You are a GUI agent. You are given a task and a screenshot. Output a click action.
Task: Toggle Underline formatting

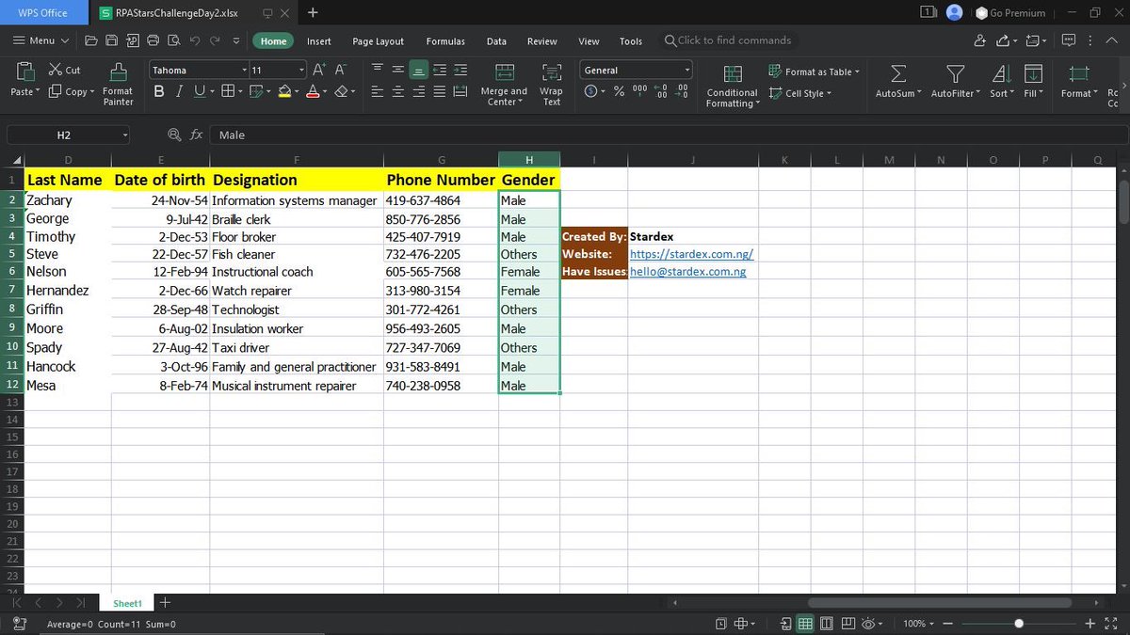[x=200, y=91]
